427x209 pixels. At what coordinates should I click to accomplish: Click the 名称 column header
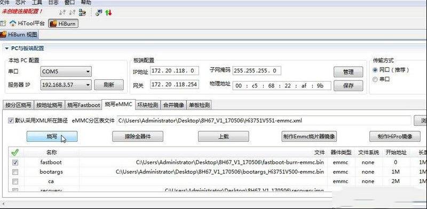[x=51, y=152]
